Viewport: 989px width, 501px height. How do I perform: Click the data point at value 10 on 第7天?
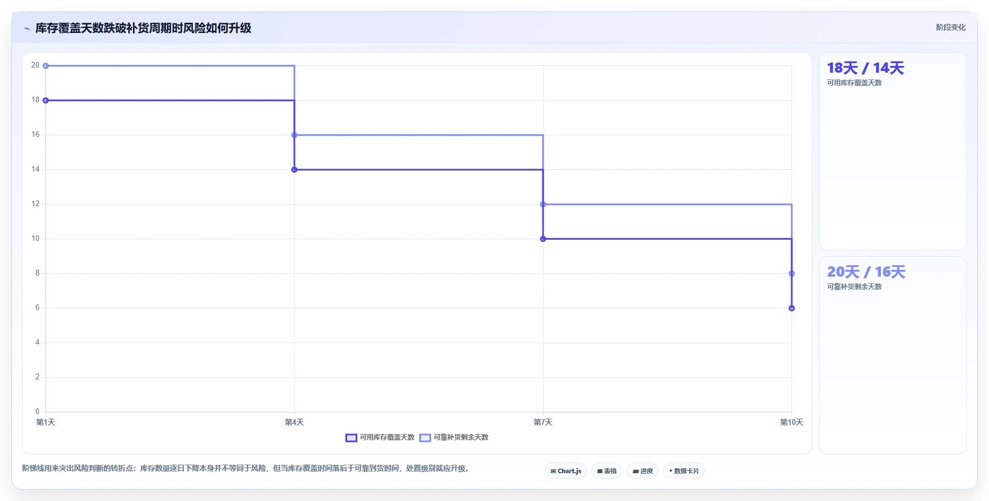[x=543, y=239]
